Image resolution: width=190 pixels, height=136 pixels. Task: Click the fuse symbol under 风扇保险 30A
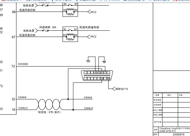click(x=45, y=31)
